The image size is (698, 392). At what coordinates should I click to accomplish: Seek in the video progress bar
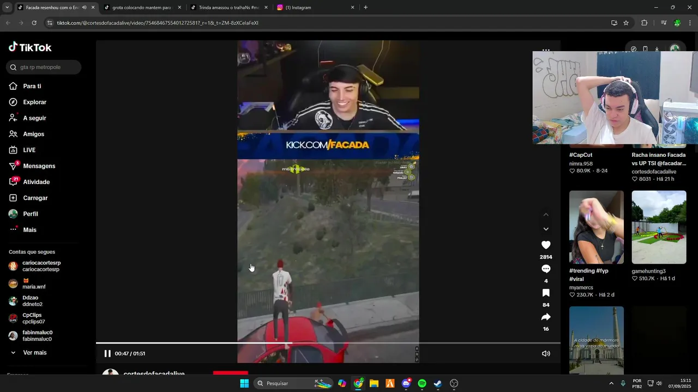[328, 343]
